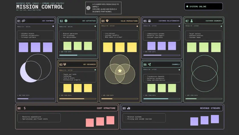Image resolution: width=239 pixels, height=135 pixels.
Task: Select the left purple sticky in Customer Relationships
Action: tap(151, 46)
